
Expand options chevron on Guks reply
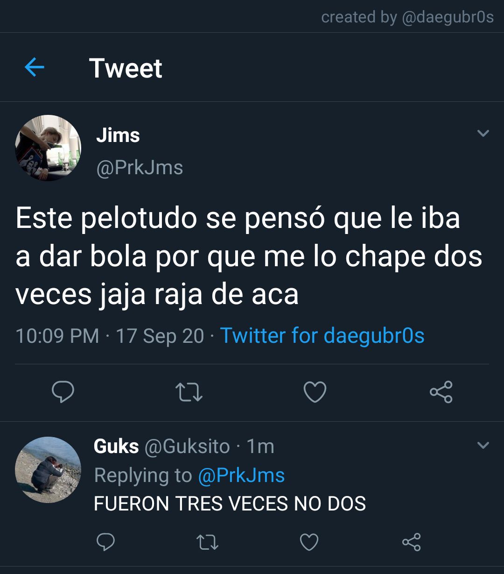pos(483,445)
